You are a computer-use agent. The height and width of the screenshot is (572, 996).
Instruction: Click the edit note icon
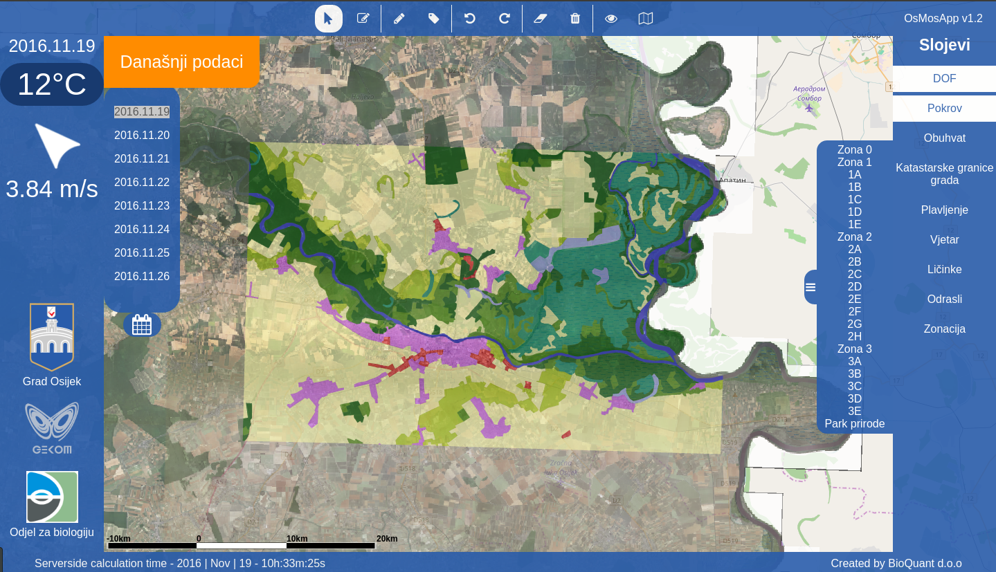[363, 19]
